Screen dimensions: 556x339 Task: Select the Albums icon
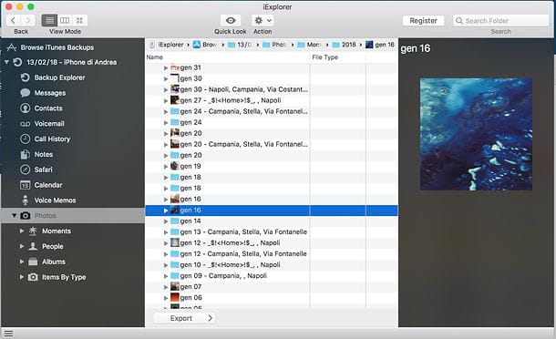click(x=33, y=262)
